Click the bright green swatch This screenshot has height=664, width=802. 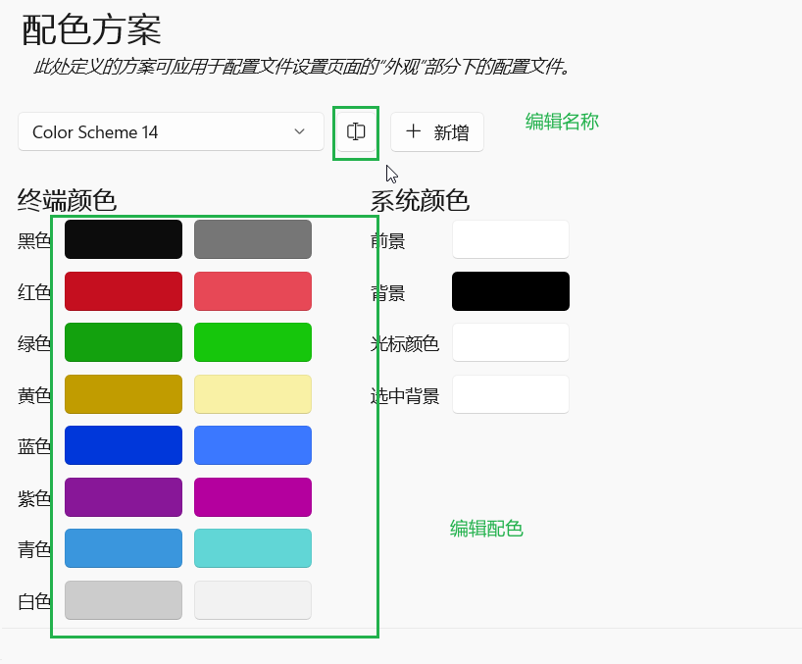252,342
